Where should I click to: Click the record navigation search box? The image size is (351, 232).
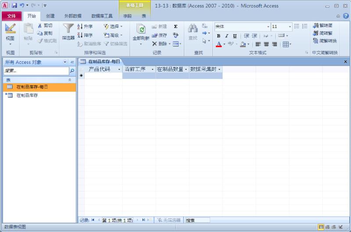(197, 220)
